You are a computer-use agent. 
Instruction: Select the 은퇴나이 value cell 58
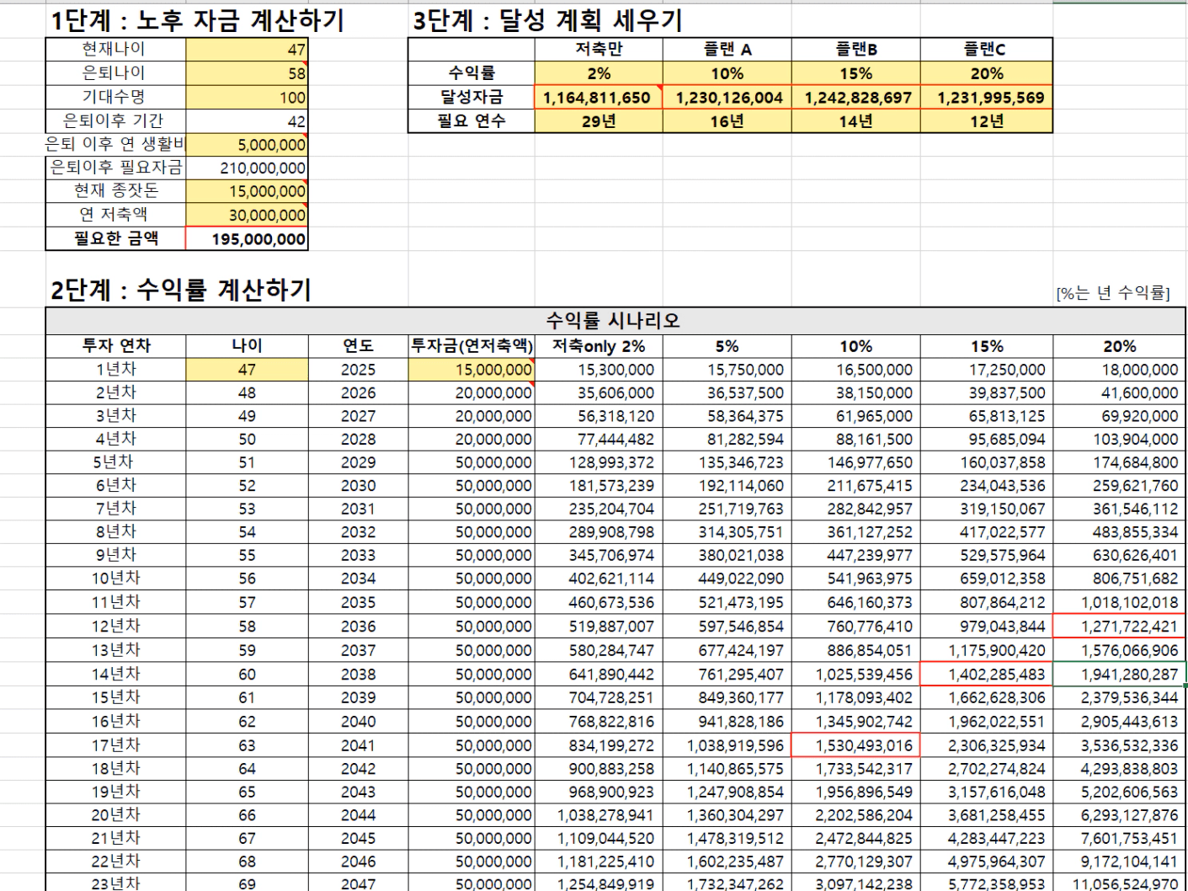point(247,73)
